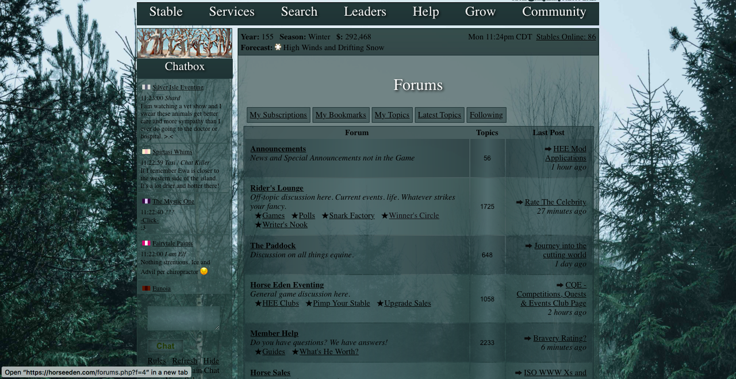Viewport: 736px width, 379px height.
Task: Click the chat message text box
Action: click(183, 318)
